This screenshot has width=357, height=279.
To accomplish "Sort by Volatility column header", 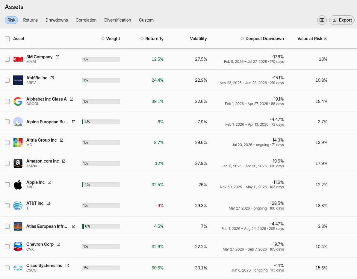I will [x=198, y=39].
